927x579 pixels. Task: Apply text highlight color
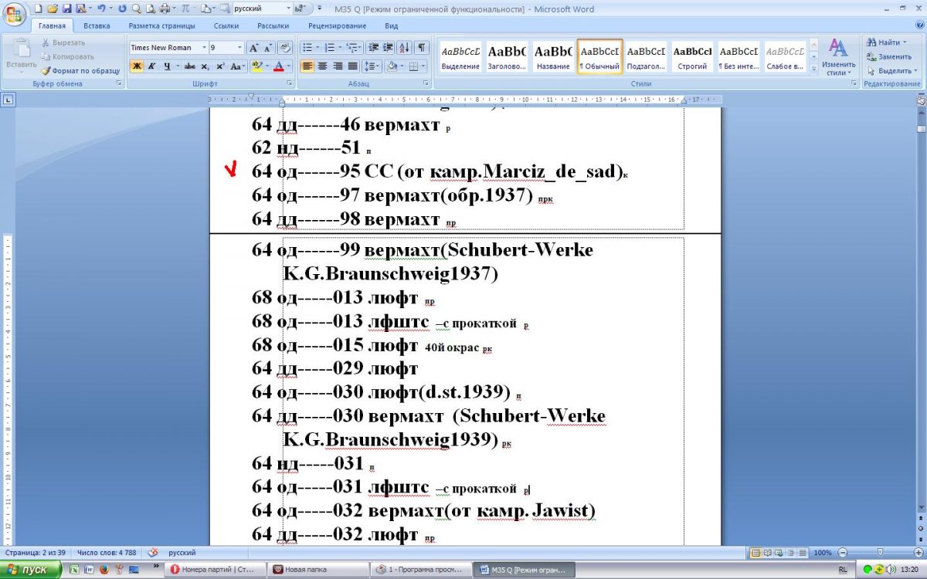coord(257,66)
